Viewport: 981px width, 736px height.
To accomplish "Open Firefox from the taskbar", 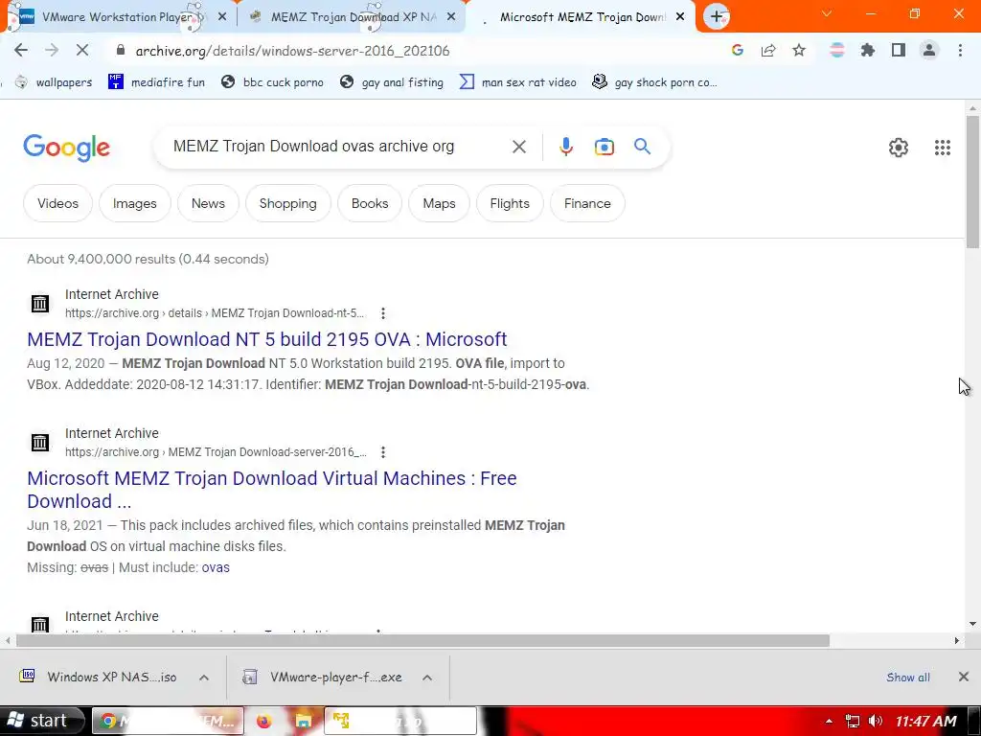I will tap(264, 721).
